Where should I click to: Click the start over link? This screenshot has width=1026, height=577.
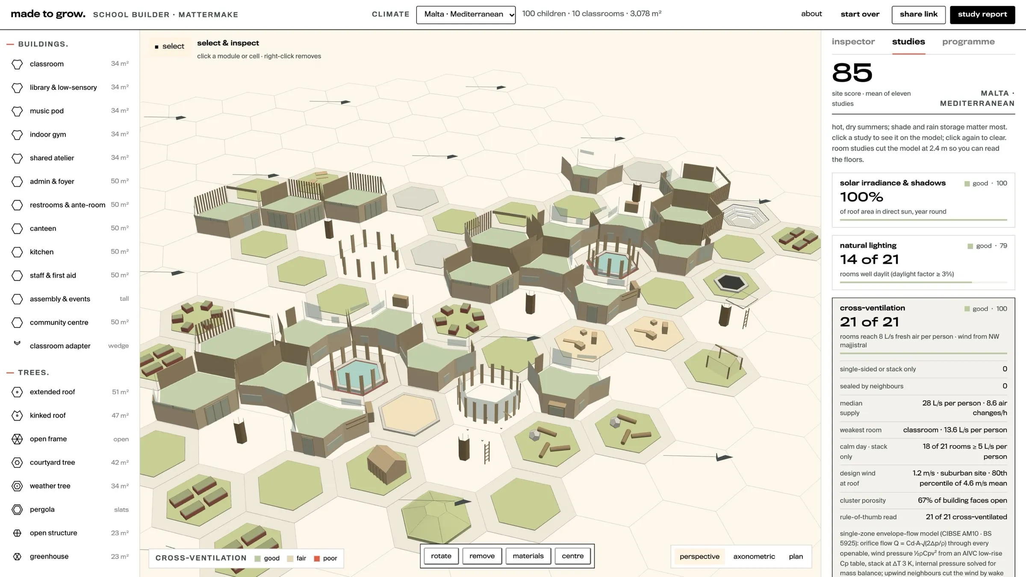(x=860, y=14)
